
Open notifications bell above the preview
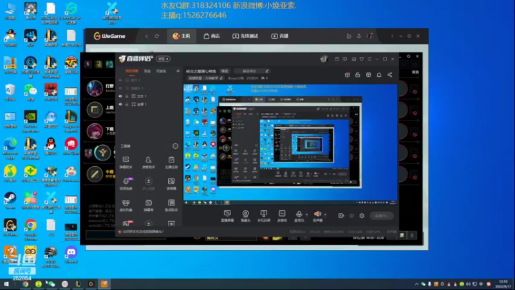tap(379, 75)
